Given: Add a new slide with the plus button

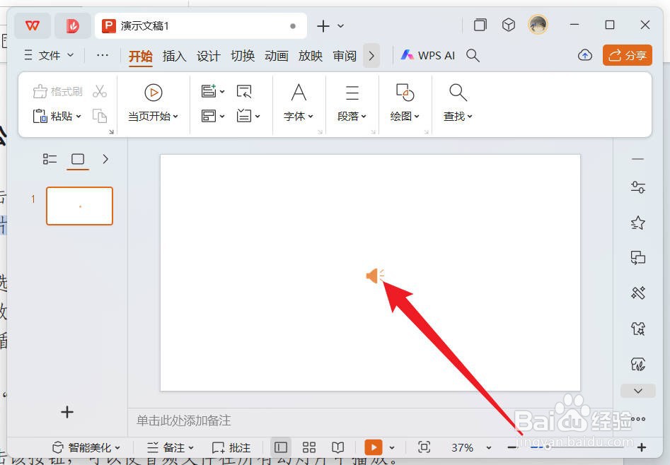Looking at the screenshot, I should pos(67,411).
